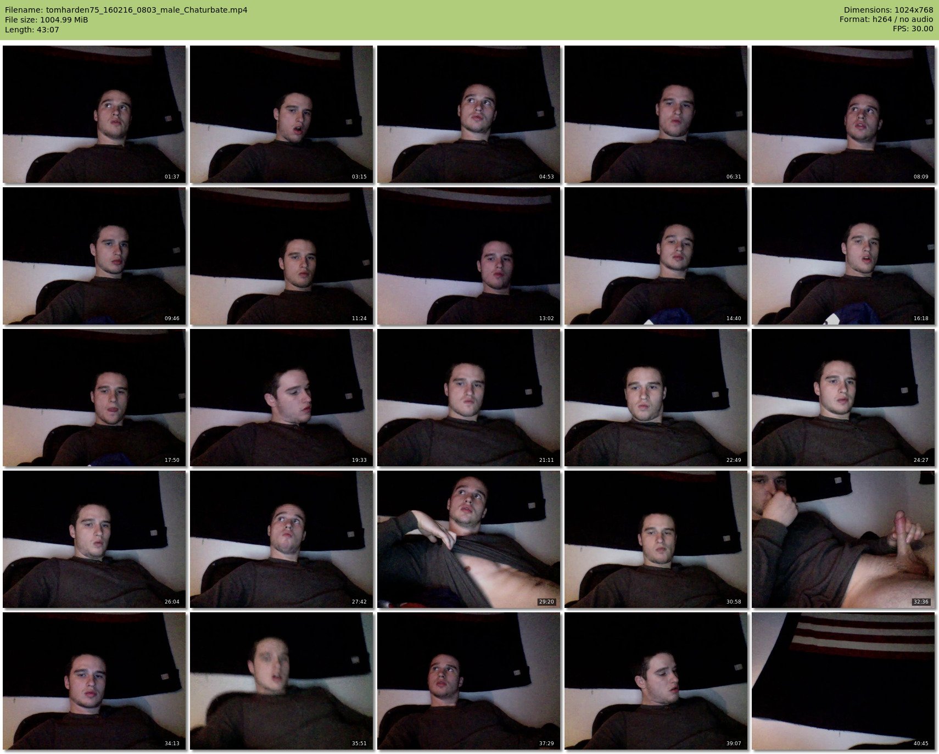Viewport: 939px width, 754px height.
Task: Click the File size 1004.99 MiB text
Action: click(47, 20)
